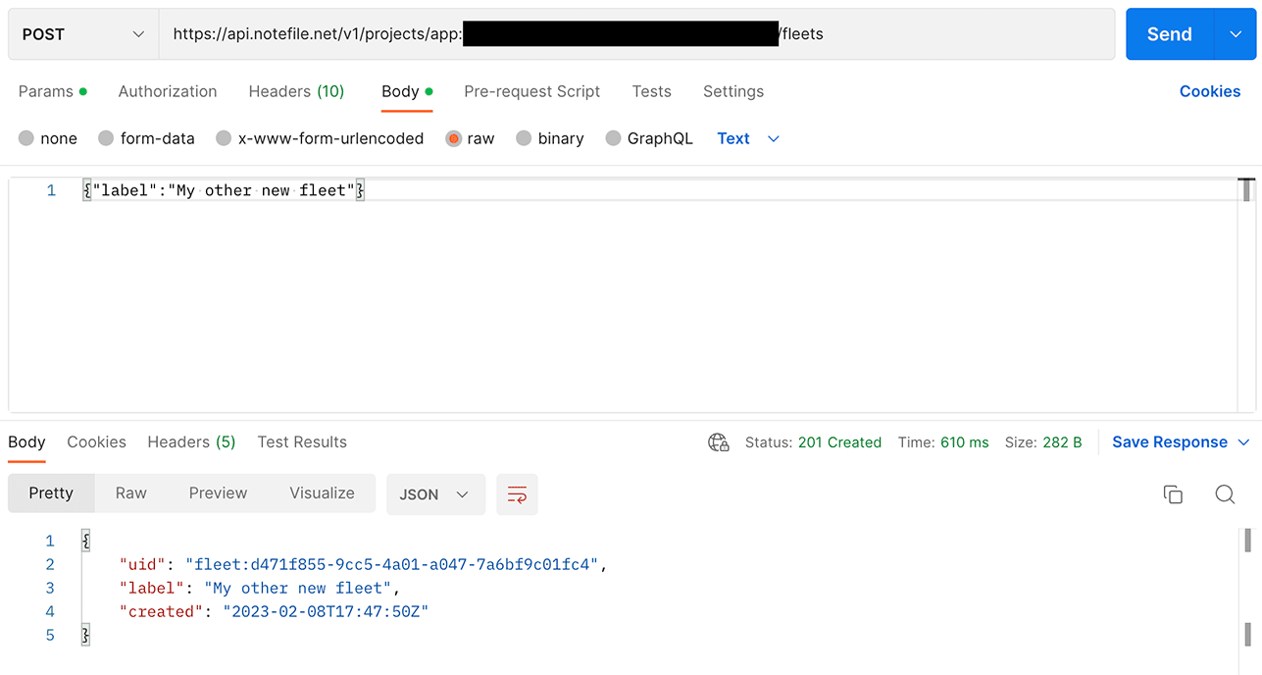Image resolution: width=1262 pixels, height=675 pixels.
Task: Open the JSON response format dropdown
Action: coord(435,494)
